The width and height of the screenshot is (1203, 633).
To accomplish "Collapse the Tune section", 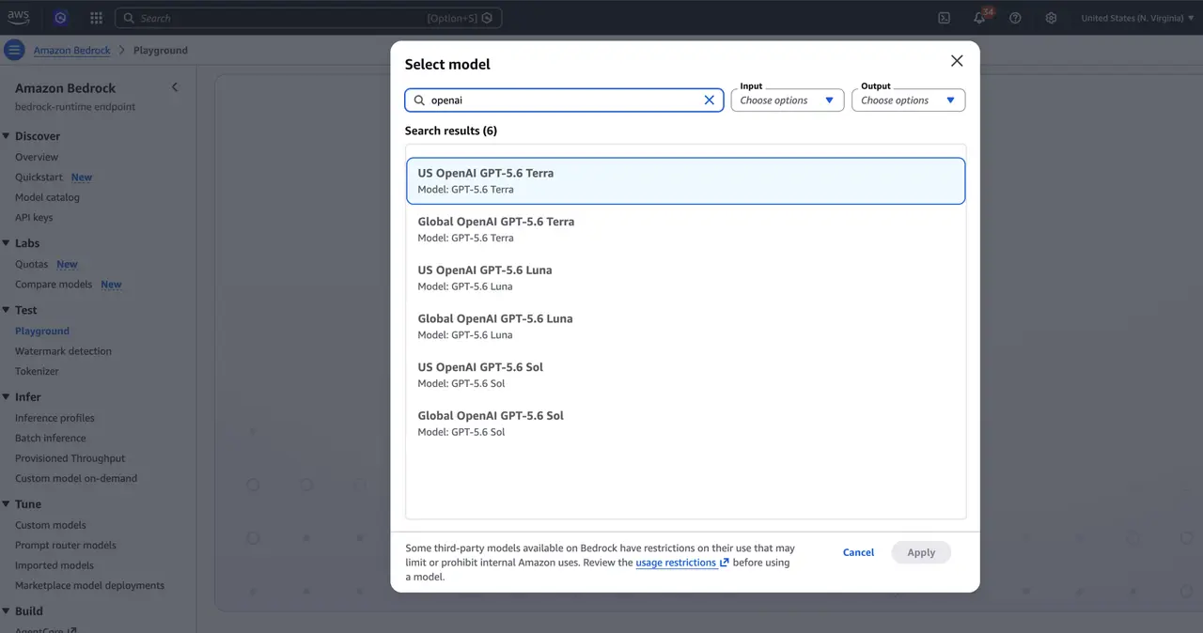I will click(x=6, y=504).
